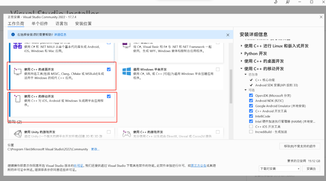Viewport: 326px width, 181px height.
Task: Uncheck Google Android Emulator component
Action: [251, 106]
